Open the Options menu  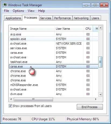coord(18,11)
